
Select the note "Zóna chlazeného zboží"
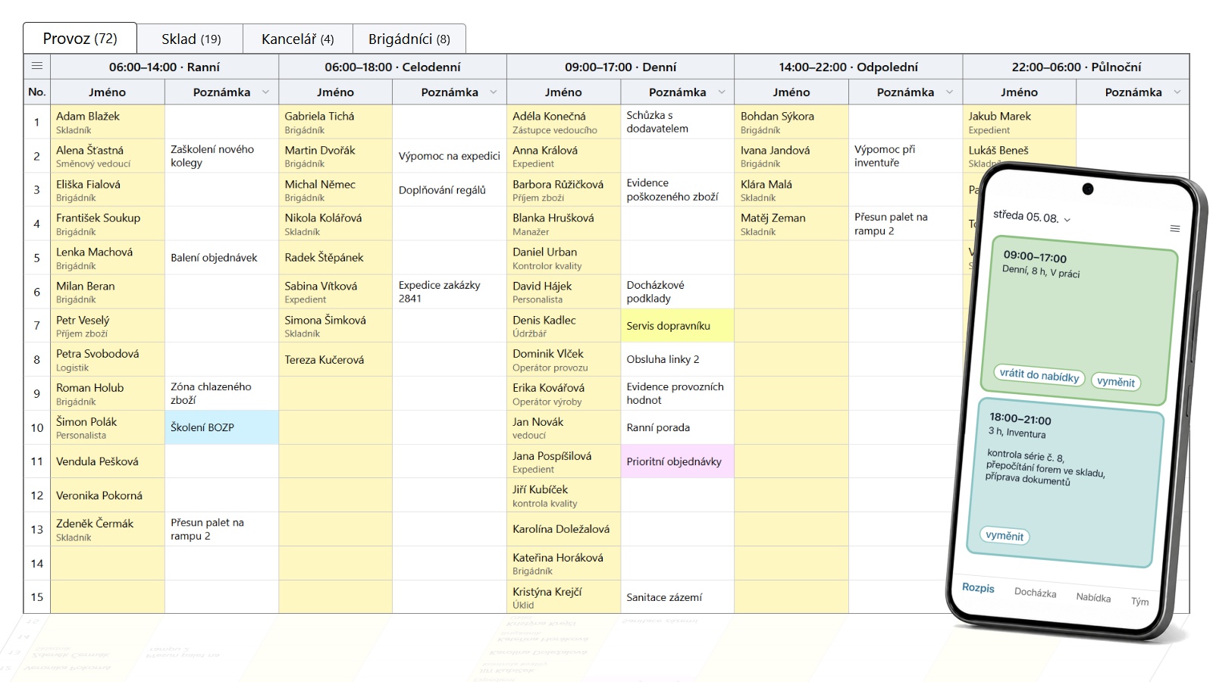(x=221, y=393)
